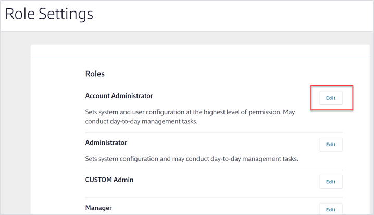Edit the CUSTOM Admin role
Image resolution: width=374 pixels, height=215 pixels.
coord(331,182)
